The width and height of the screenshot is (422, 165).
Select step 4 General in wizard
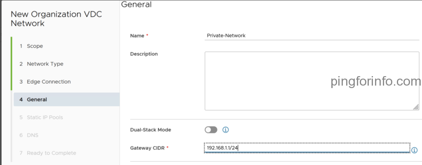[x=37, y=99]
